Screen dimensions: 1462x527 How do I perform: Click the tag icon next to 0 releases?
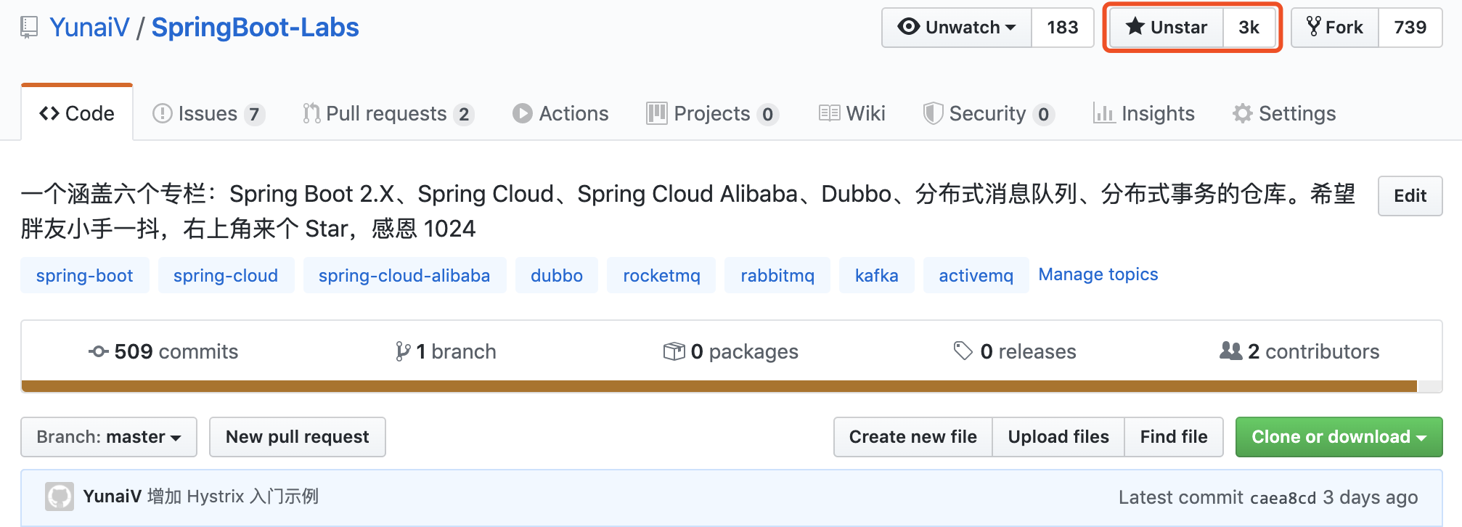pos(963,351)
